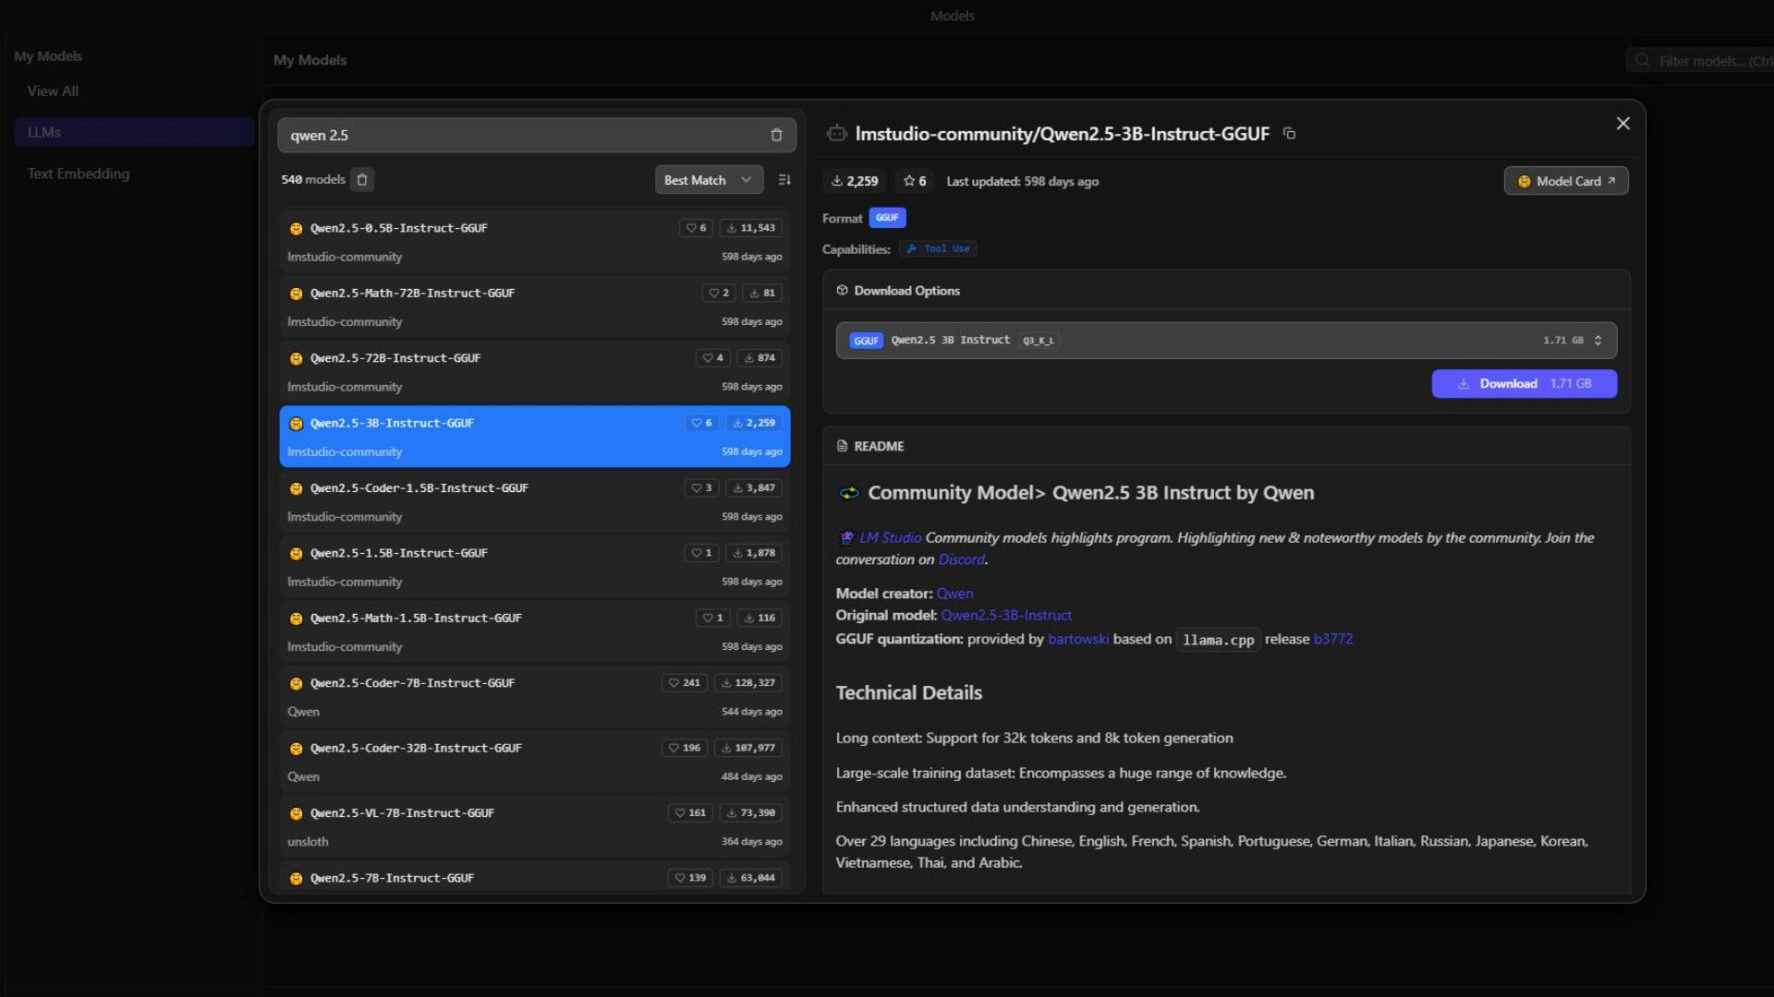Click the likes badge 139 on Qwen2.5-7B-Instruct
The image size is (1774, 997).
(690, 878)
